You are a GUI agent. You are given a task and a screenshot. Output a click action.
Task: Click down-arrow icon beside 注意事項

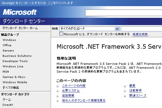tap(125, 91)
